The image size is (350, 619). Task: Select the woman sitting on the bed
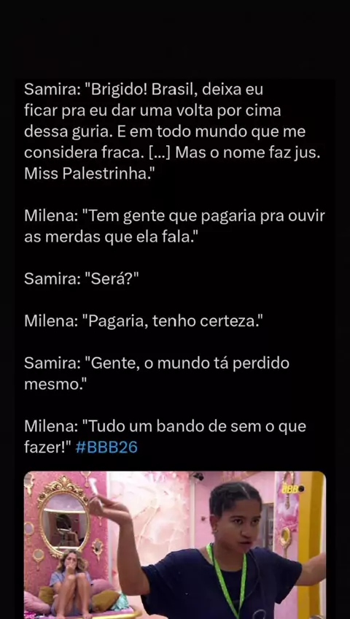[71, 583]
